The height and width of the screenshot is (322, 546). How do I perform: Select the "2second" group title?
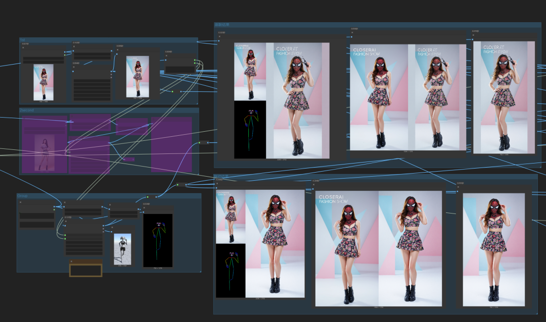[x=27, y=110]
